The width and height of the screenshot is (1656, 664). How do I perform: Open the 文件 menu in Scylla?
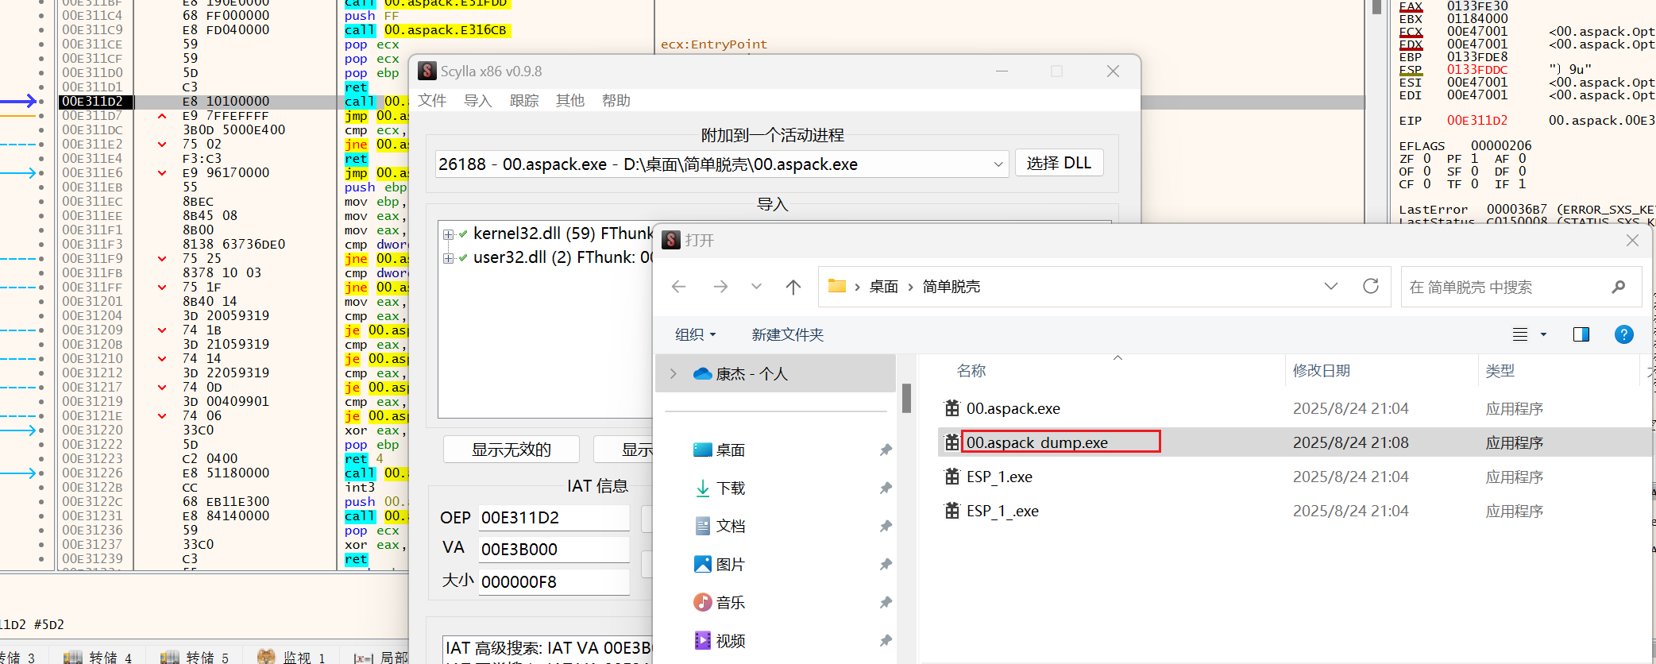pyautogui.click(x=432, y=101)
